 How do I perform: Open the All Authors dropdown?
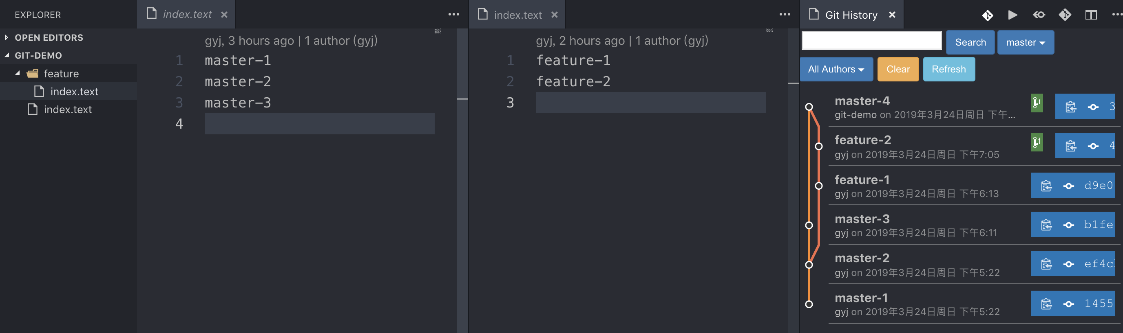[836, 69]
